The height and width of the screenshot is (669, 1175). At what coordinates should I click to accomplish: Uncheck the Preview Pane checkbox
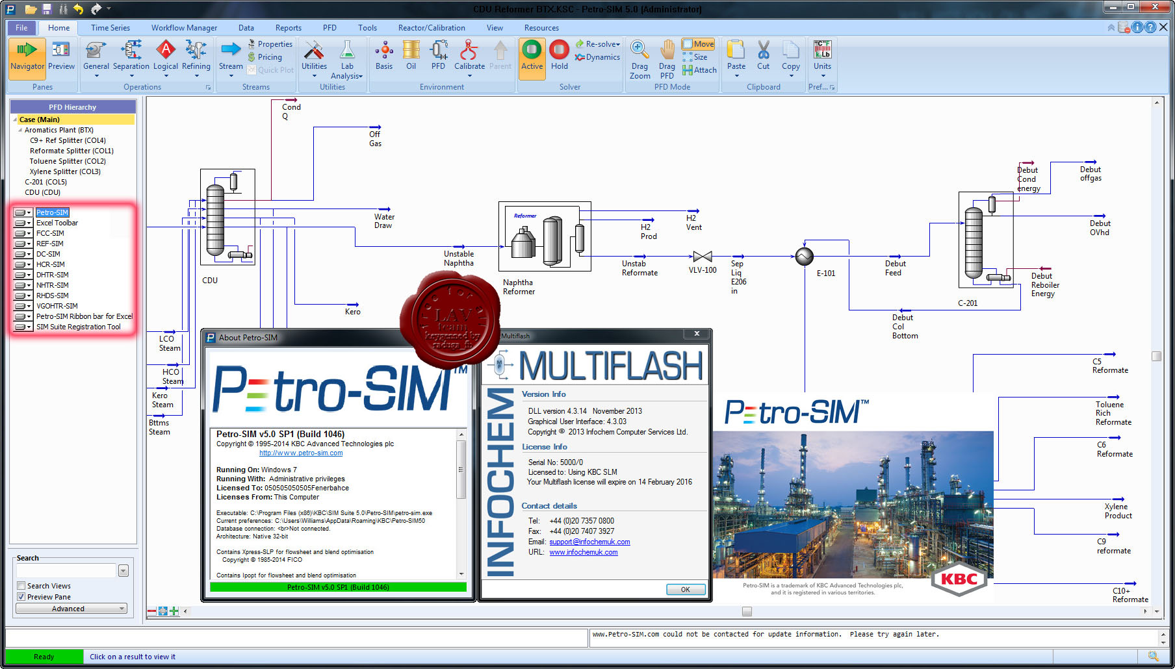coord(21,597)
